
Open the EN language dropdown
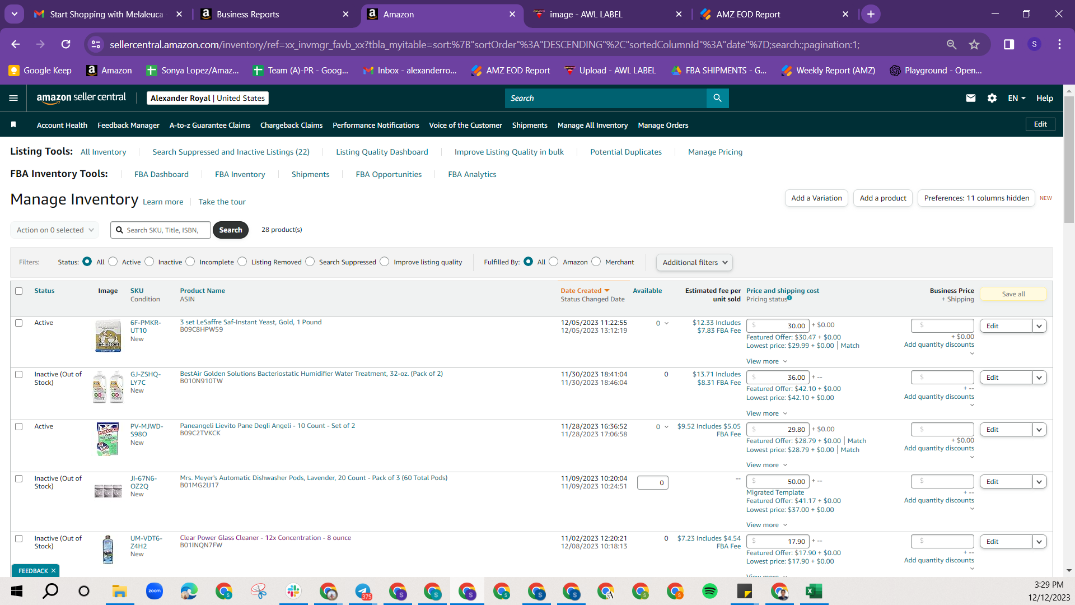click(x=1017, y=98)
